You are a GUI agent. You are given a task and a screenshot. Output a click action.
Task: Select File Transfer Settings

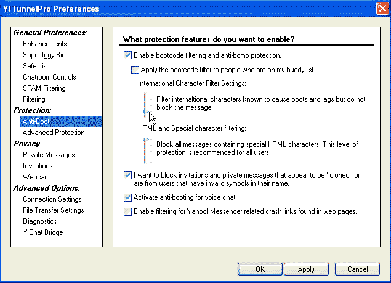(x=54, y=210)
